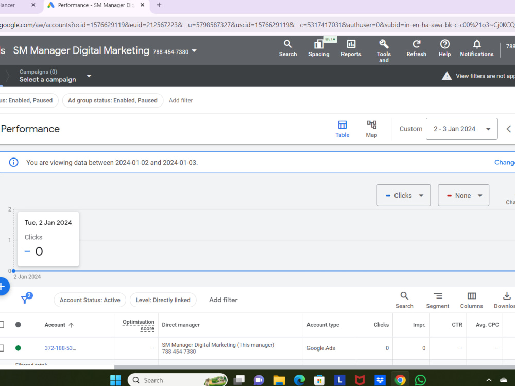Click the Refresh icon

pyautogui.click(x=416, y=48)
